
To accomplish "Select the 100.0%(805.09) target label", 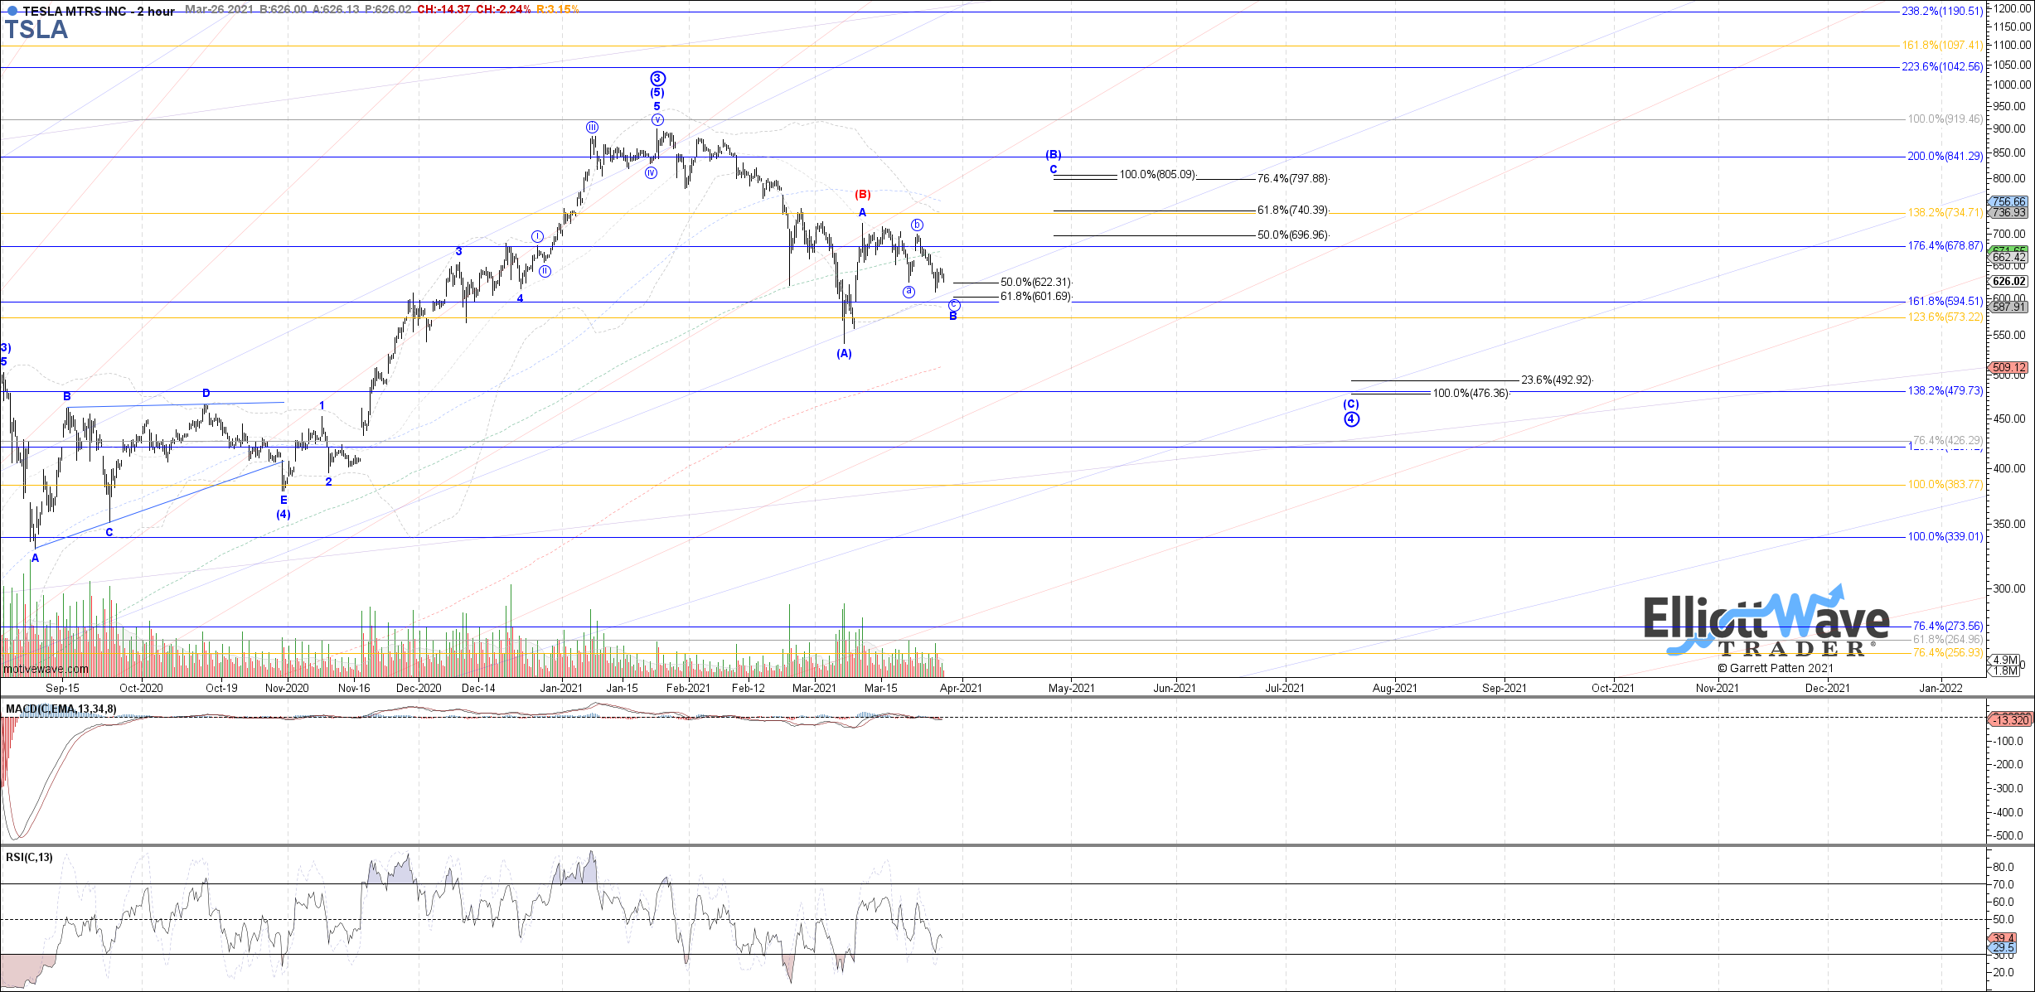I will point(1157,175).
